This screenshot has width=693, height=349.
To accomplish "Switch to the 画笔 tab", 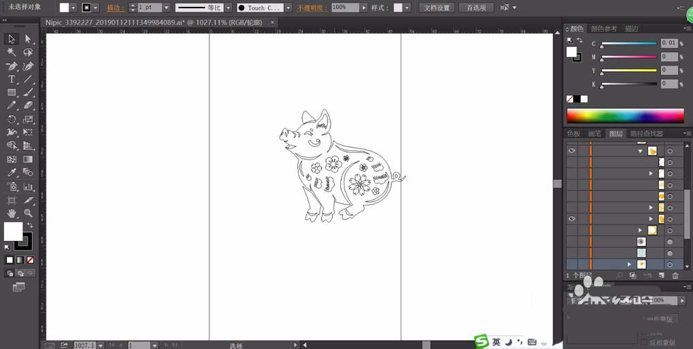I will pos(595,134).
